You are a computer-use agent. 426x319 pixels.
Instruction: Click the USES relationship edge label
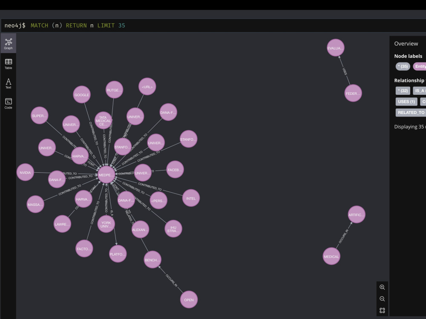coord(345,71)
